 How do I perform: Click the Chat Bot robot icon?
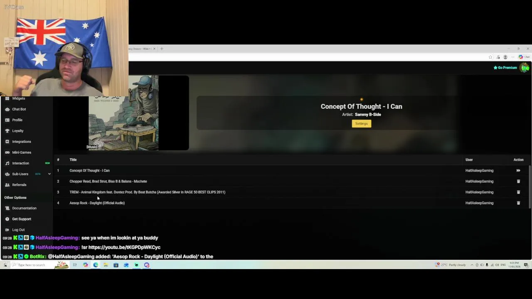[7, 109]
